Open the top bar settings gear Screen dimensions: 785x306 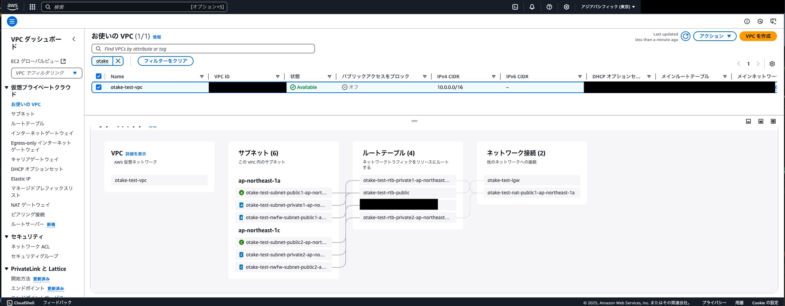(x=567, y=7)
